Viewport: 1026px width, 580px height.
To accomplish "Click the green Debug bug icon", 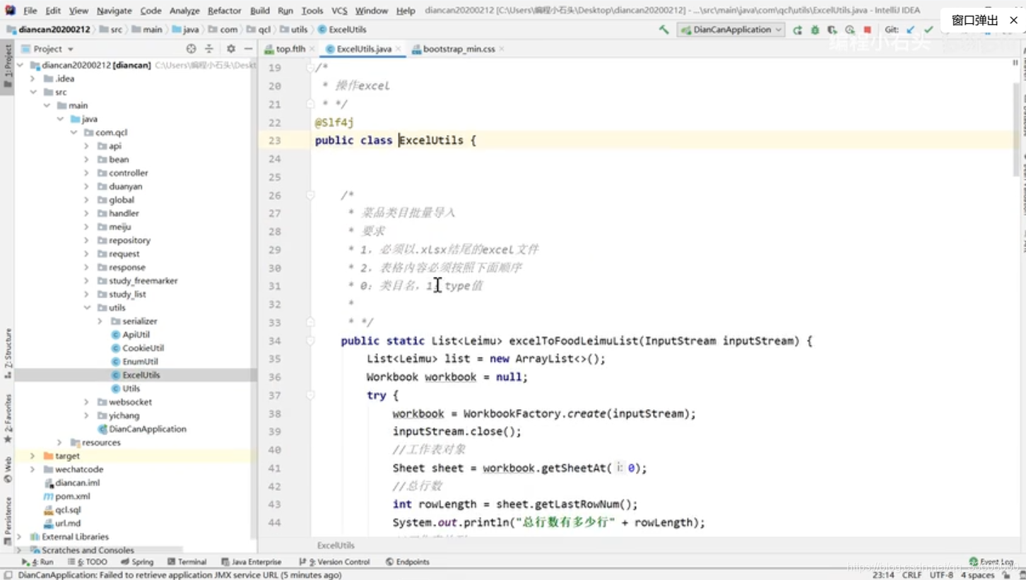I will coord(815,30).
